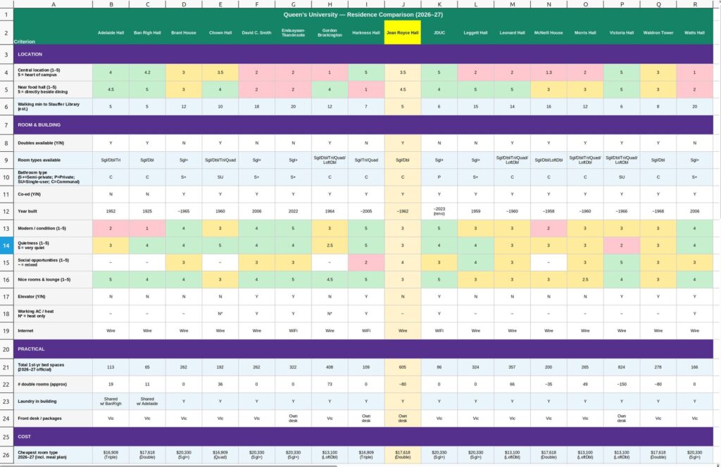Select the 'McNeill House' heading cell
The width and height of the screenshot is (721, 467).
point(548,32)
